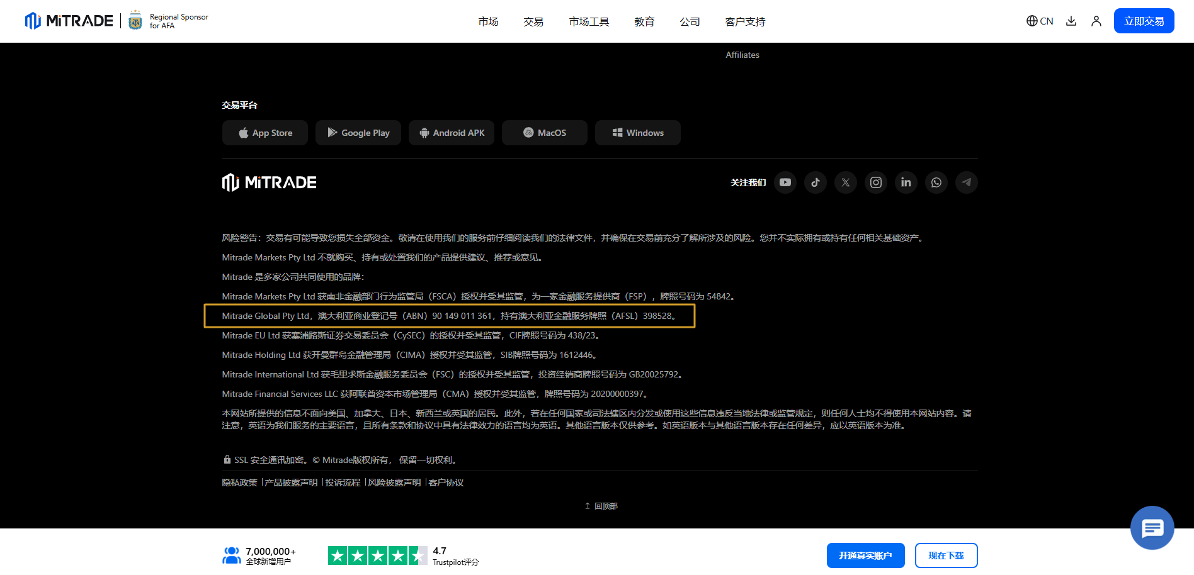Open the 公司 menu
Viewport: 1194px width, 575px height.
tap(690, 21)
